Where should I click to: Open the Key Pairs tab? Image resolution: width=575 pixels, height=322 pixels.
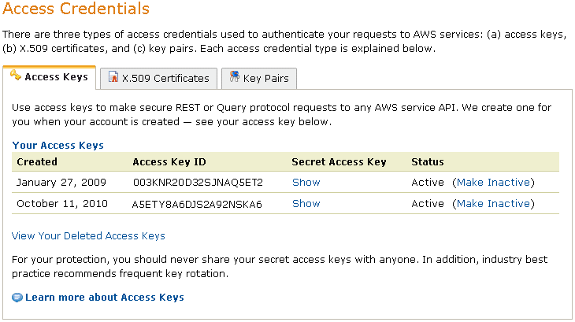click(x=265, y=79)
